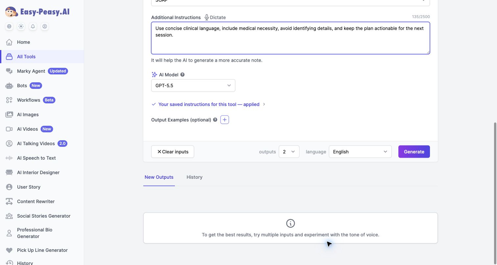Screen dimensions: 497x265
Task: Click the info icon in results panel
Action: tap(291, 224)
